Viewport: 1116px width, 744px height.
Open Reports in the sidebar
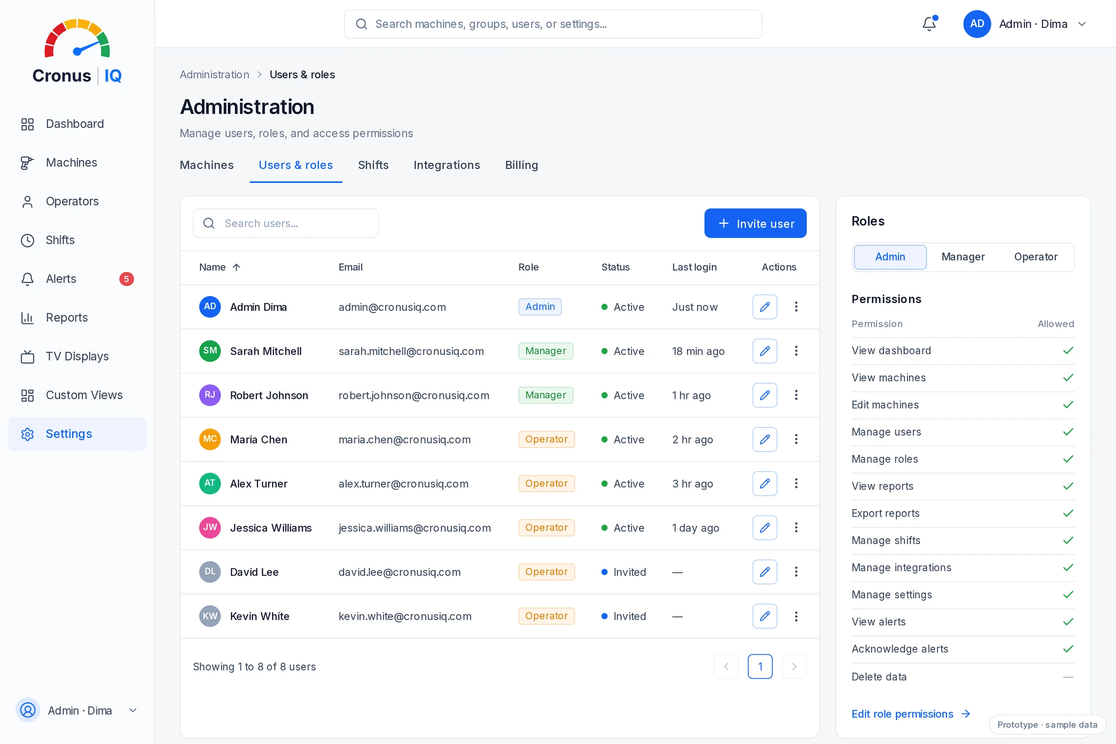[77, 318]
